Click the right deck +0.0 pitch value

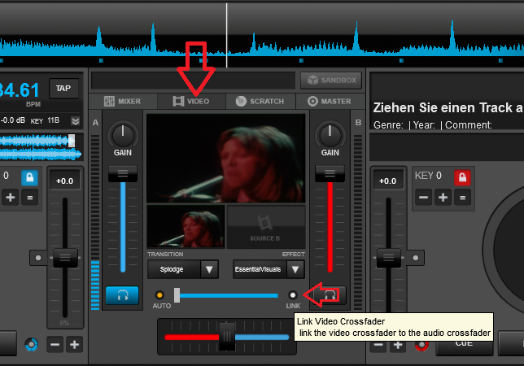[x=388, y=181]
